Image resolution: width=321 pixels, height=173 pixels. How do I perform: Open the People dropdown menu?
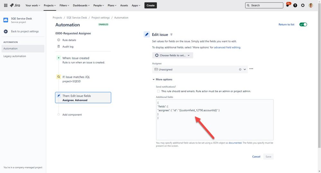[99, 5]
